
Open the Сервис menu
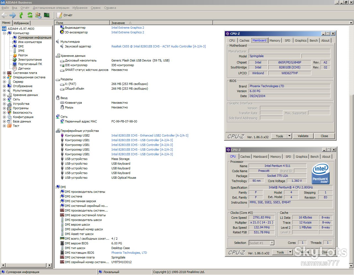96,8
